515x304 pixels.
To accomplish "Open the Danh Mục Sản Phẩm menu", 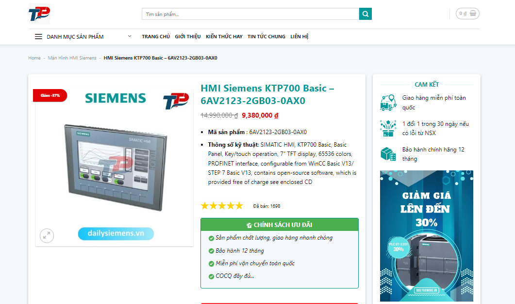I will tap(75, 37).
